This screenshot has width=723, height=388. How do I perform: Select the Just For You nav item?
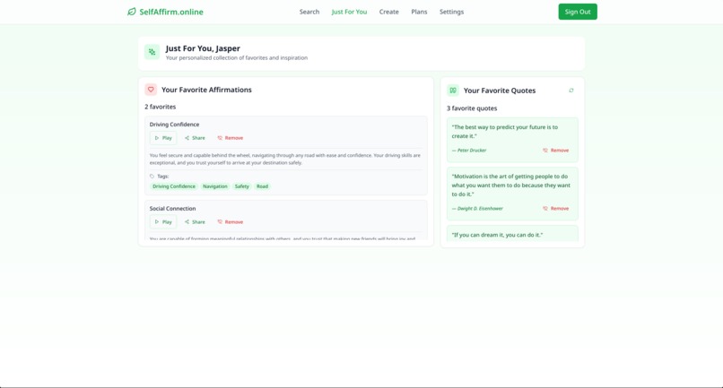349,12
